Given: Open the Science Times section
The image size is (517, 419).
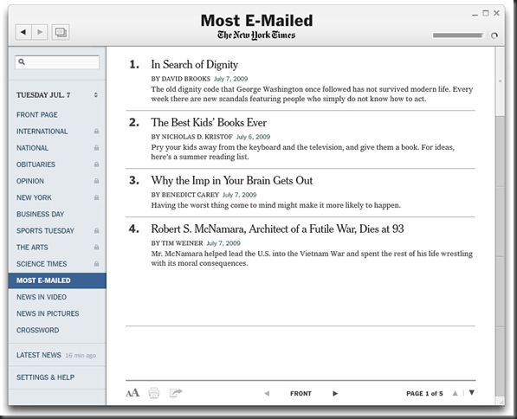Looking at the screenshot, I should click(42, 264).
